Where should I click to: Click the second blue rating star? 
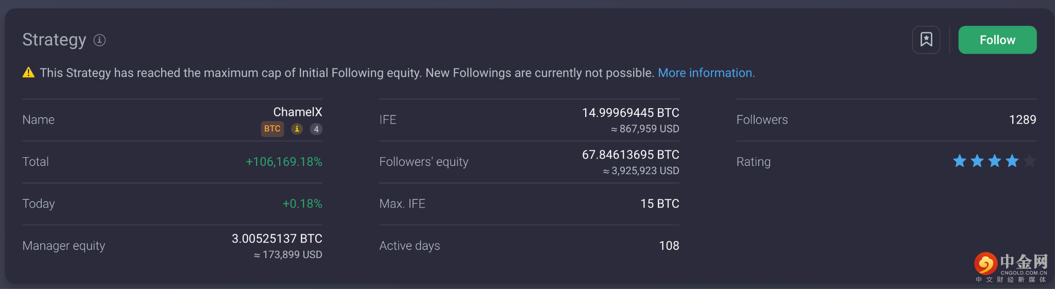coord(977,161)
